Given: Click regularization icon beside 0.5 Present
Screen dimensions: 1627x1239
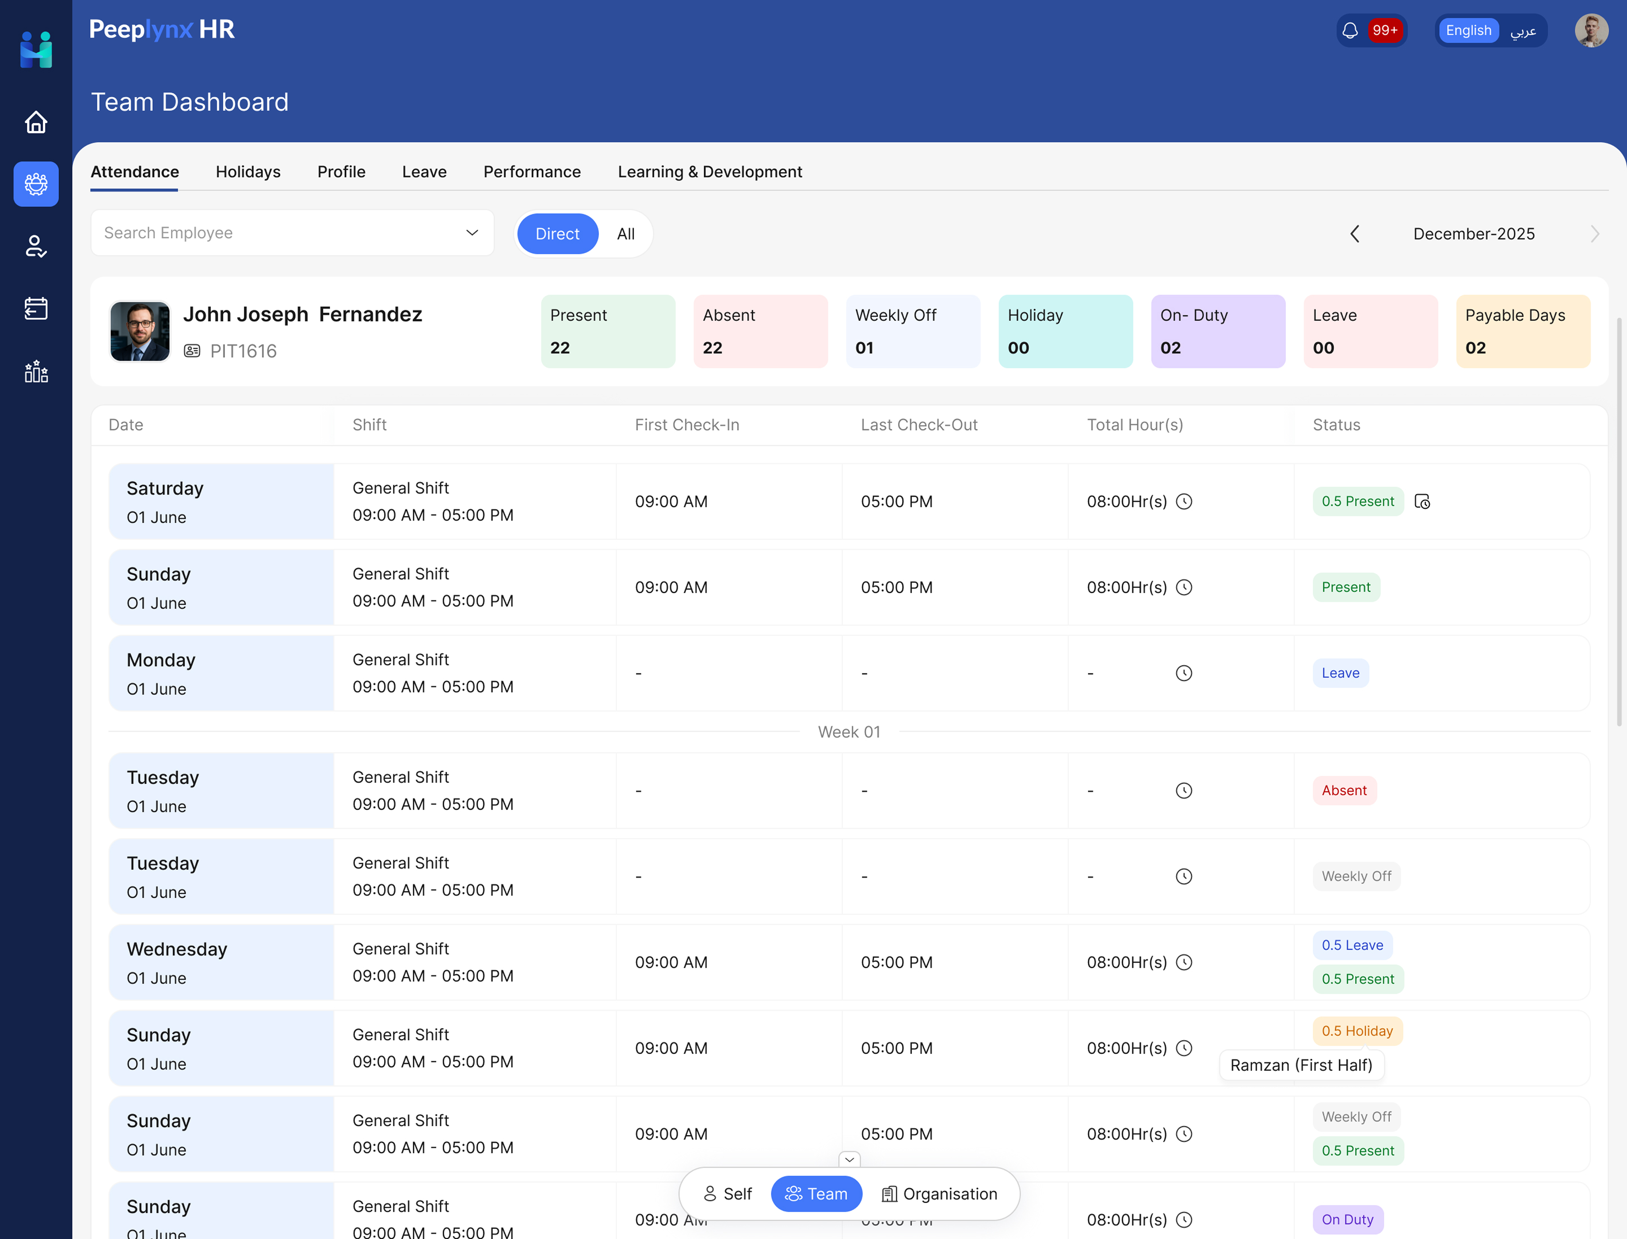Looking at the screenshot, I should click(1422, 501).
